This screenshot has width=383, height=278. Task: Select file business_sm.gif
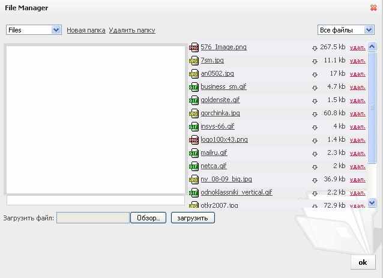click(x=223, y=86)
